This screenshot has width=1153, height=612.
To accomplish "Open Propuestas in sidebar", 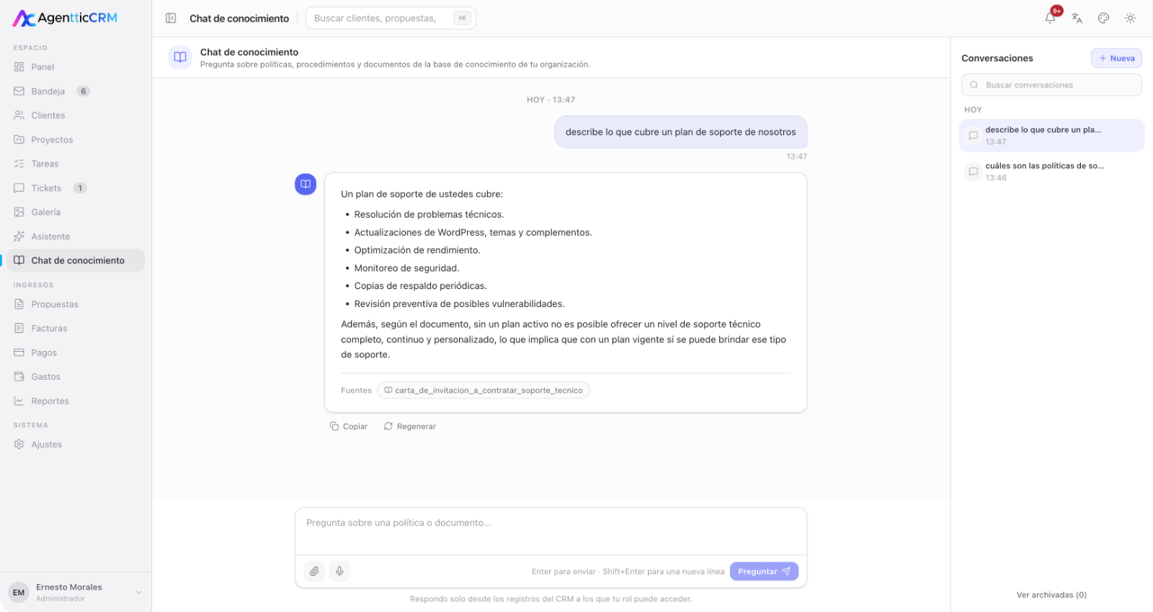I will click(76, 304).
